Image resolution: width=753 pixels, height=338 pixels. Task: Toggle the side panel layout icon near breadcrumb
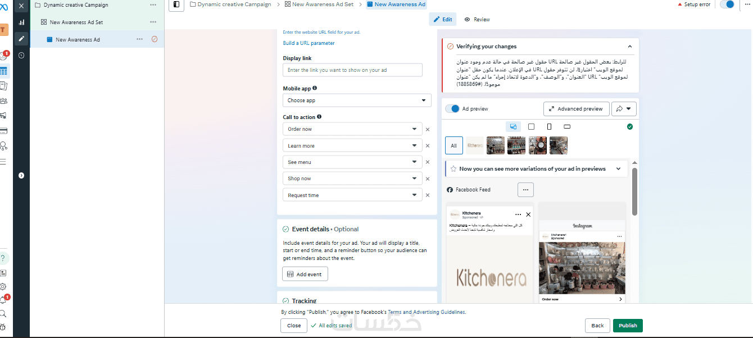(x=176, y=4)
